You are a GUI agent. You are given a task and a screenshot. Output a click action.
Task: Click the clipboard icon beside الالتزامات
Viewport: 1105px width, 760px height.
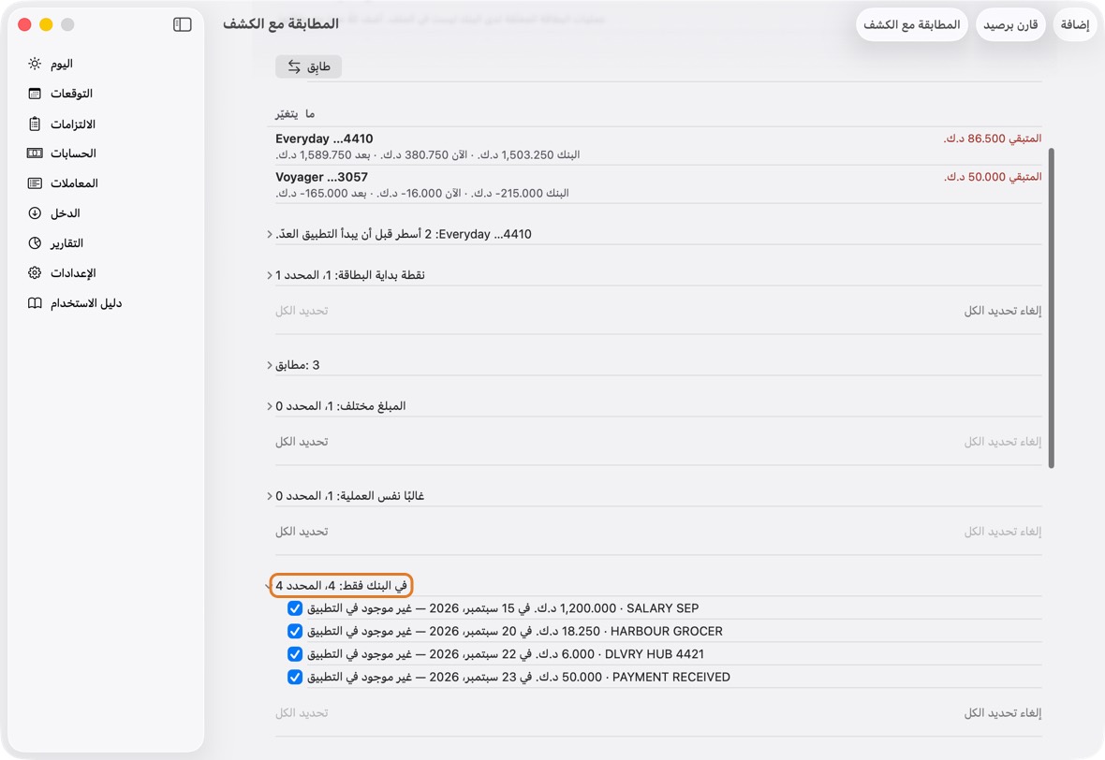point(35,124)
